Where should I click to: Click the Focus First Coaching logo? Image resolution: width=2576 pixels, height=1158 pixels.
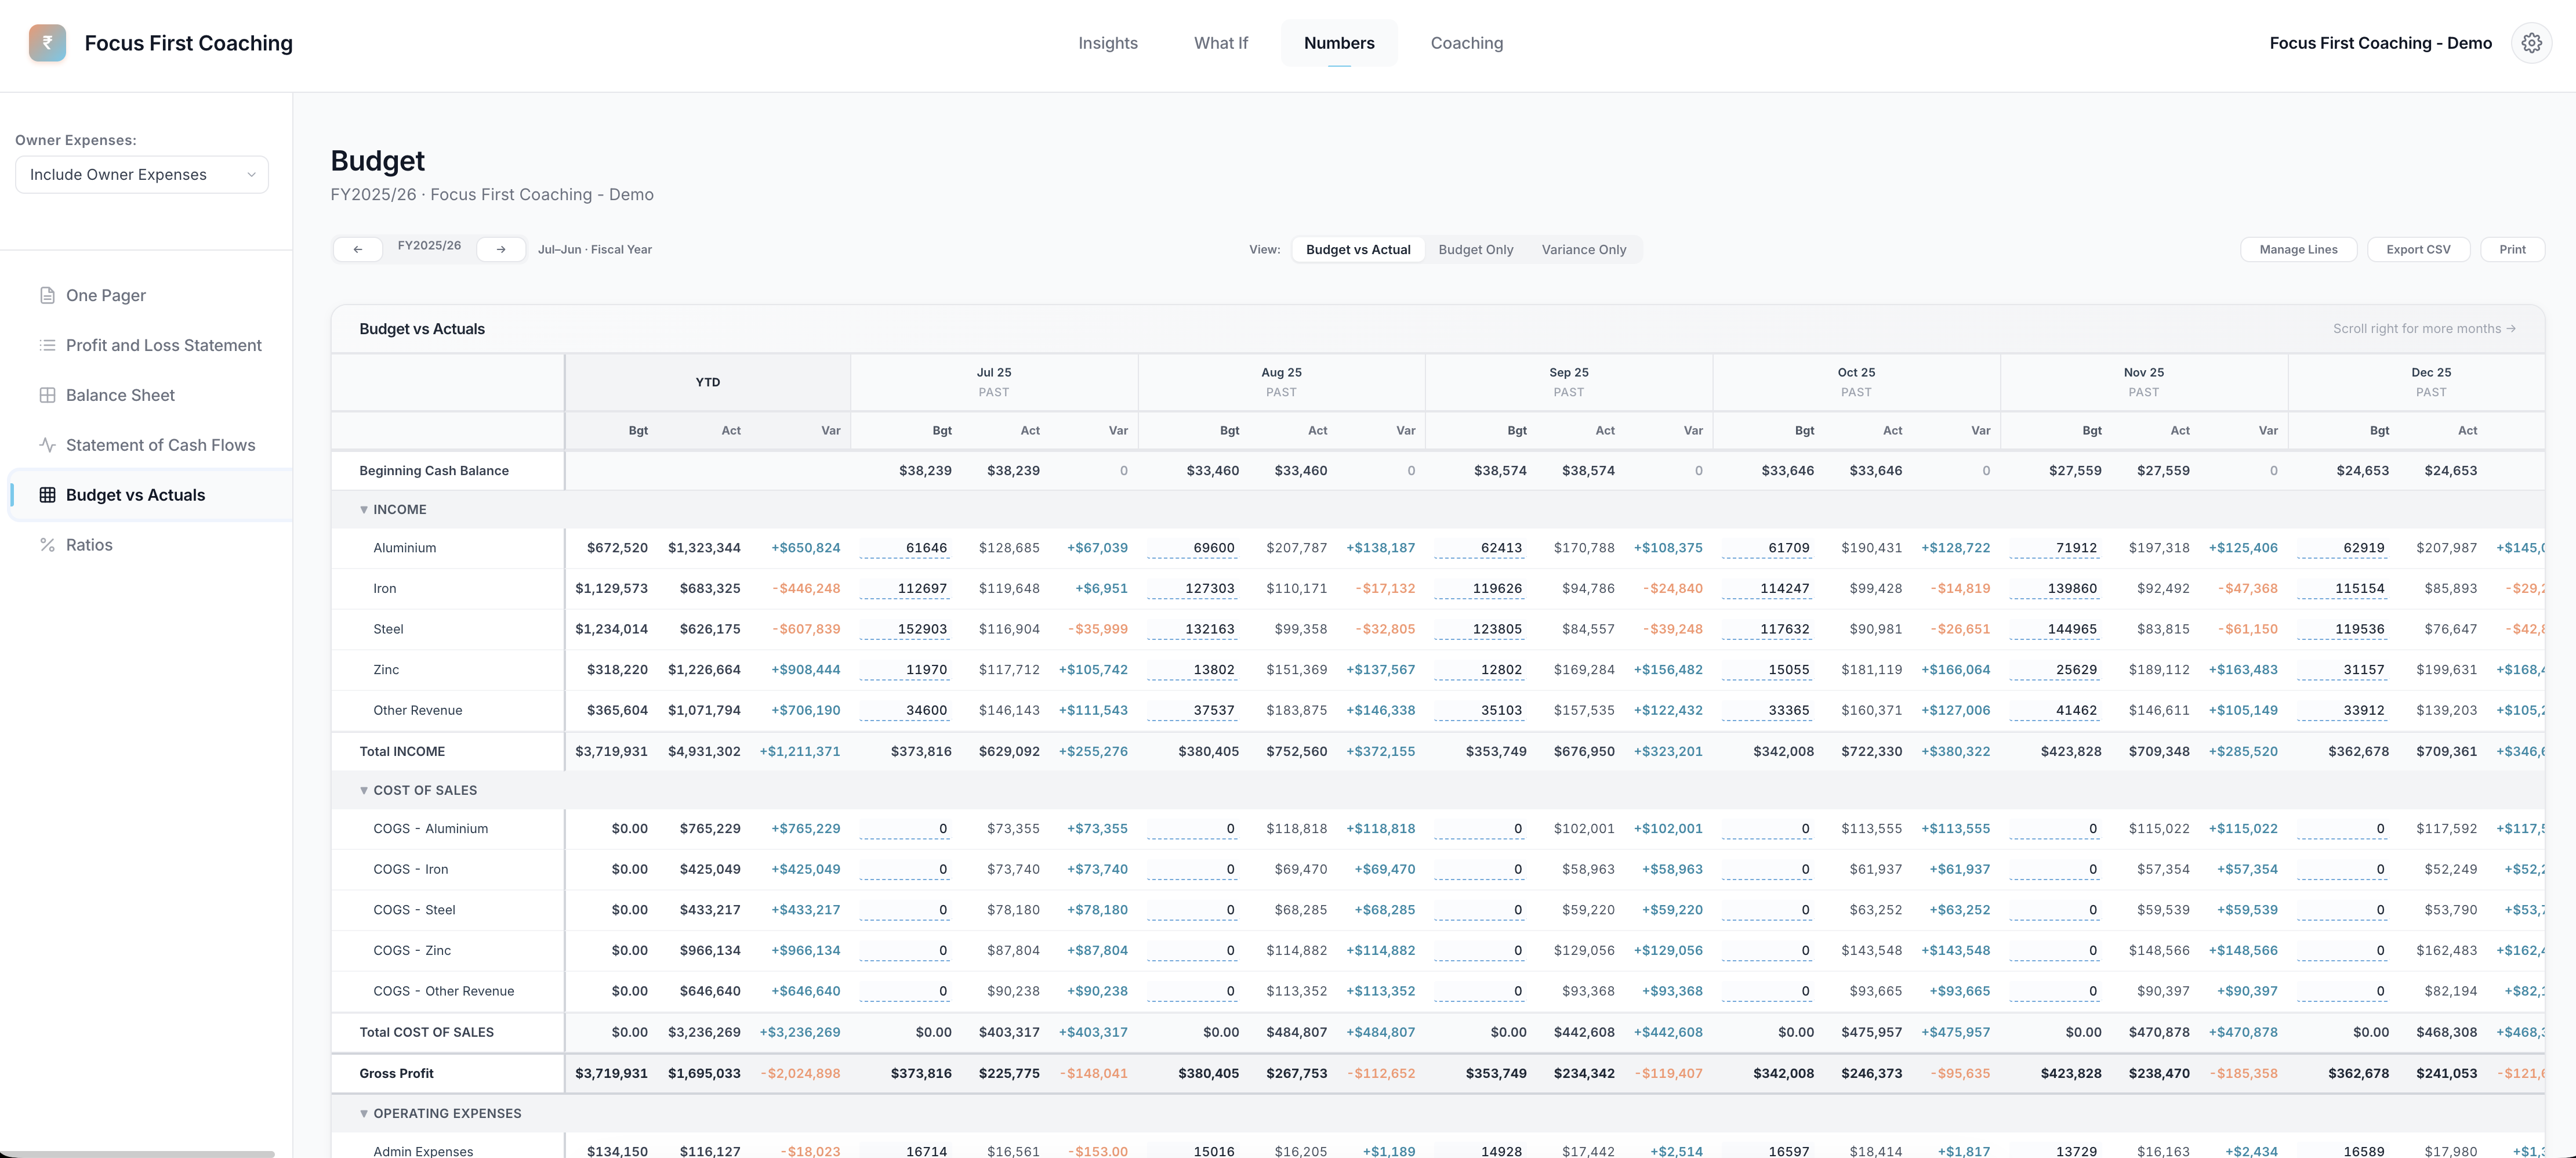47,42
